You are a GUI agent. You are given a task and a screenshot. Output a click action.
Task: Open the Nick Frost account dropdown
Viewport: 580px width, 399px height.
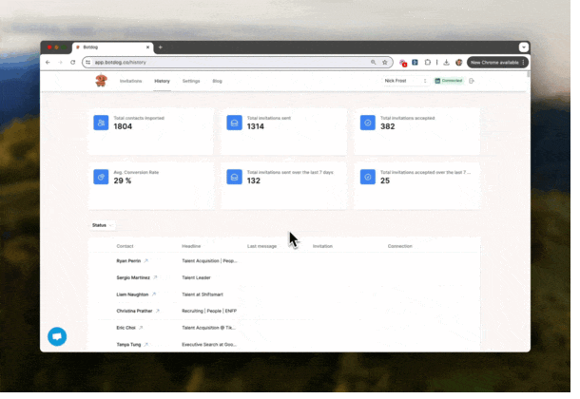(x=405, y=81)
